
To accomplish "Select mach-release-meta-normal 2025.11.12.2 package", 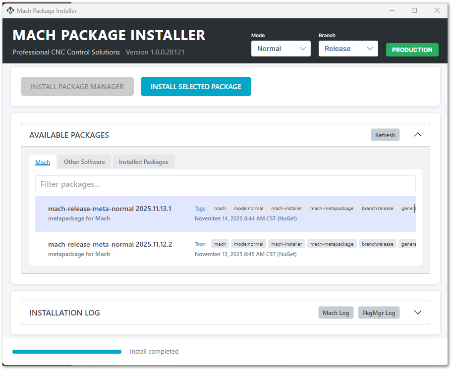I will [x=110, y=245].
